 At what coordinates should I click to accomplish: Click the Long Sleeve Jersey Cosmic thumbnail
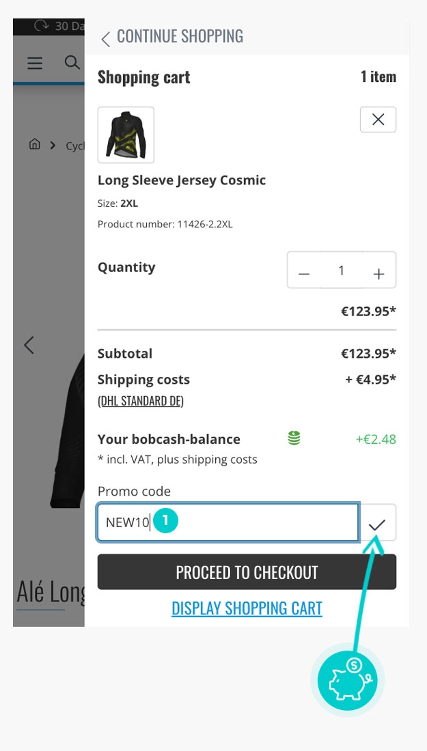(126, 135)
